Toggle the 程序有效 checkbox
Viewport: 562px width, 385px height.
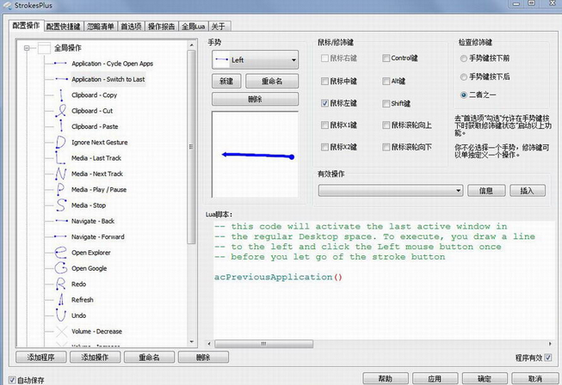tap(548, 357)
